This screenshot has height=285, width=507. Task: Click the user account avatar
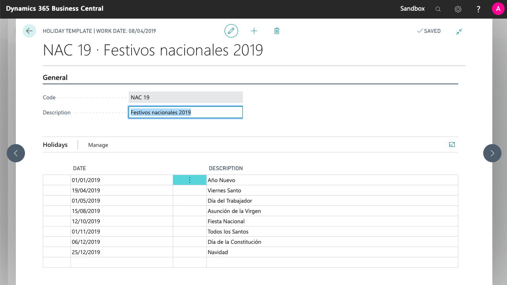(498, 9)
